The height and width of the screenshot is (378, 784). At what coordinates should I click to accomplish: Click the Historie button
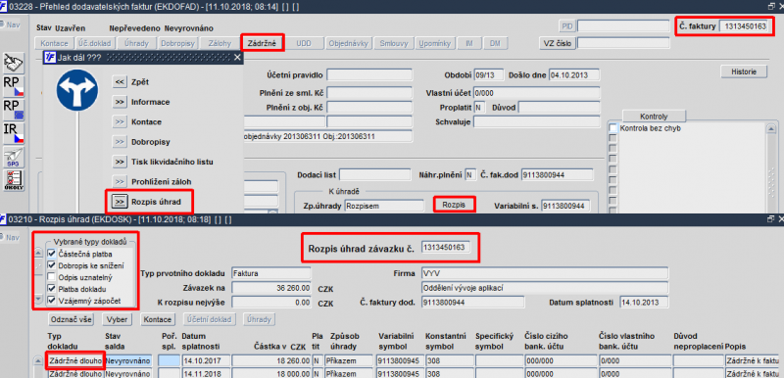click(744, 71)
